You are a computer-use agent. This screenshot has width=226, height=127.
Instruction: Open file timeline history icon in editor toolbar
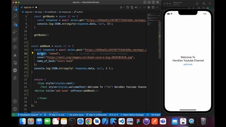tap(128, 7)
